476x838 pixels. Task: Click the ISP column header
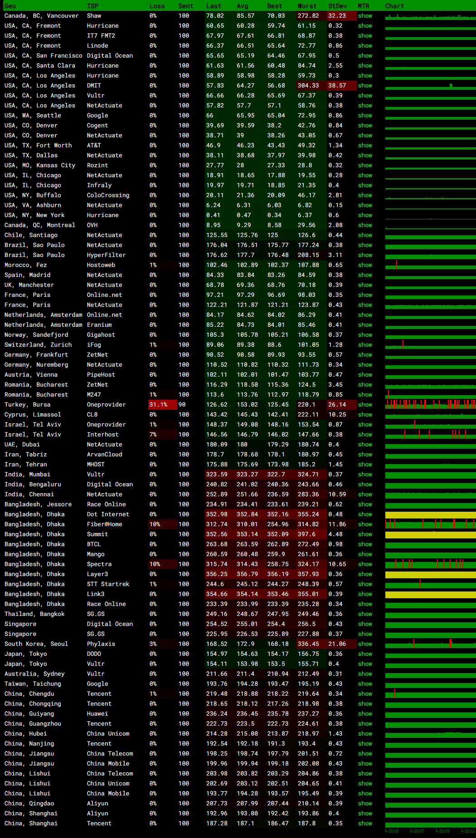coord(92,6)
